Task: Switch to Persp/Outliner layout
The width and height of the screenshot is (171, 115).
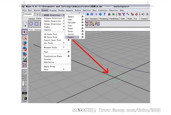Action: (x=25, y=83)
